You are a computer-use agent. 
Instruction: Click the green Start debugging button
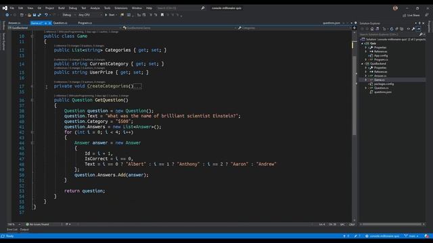[x=110, y=15]
